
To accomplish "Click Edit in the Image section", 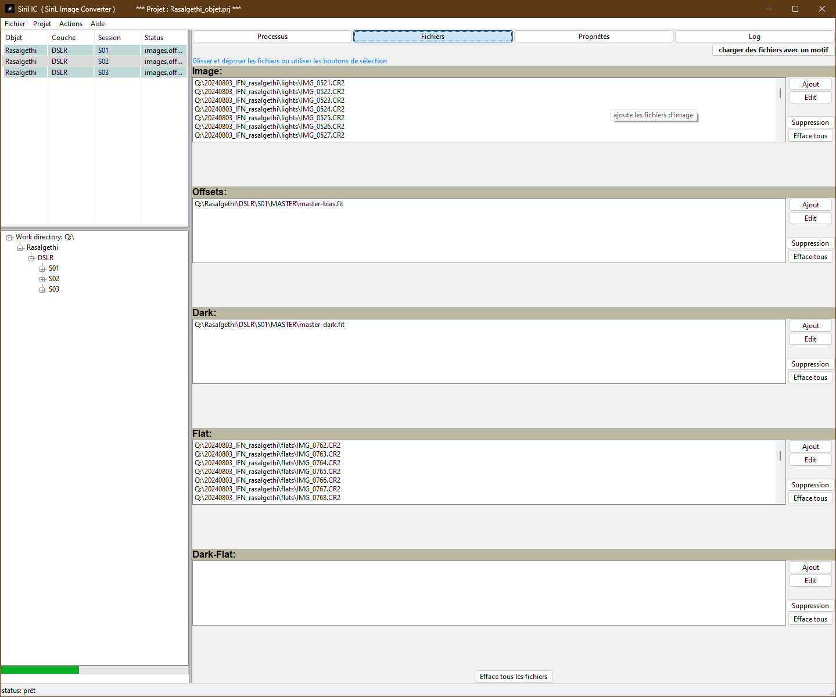I will 810,98.
